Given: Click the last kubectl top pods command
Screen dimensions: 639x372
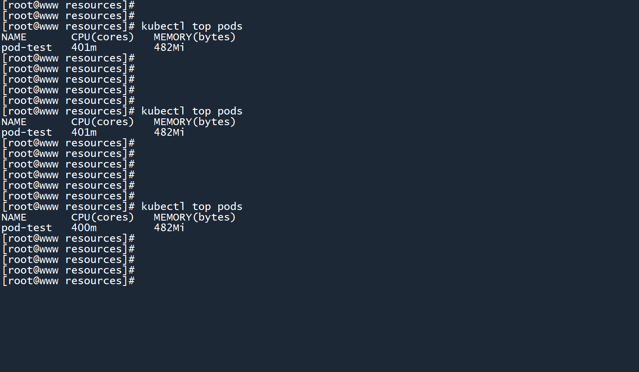Looking at the screenshot, I should click(192, 207).
